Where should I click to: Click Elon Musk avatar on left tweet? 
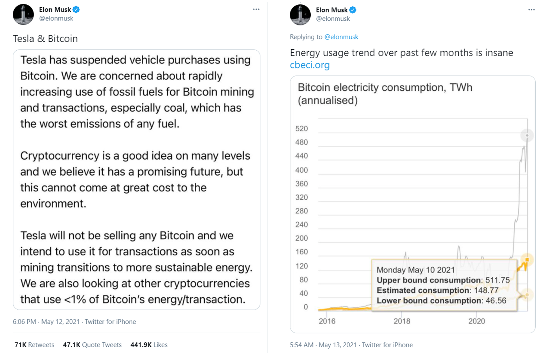[23, 15]
